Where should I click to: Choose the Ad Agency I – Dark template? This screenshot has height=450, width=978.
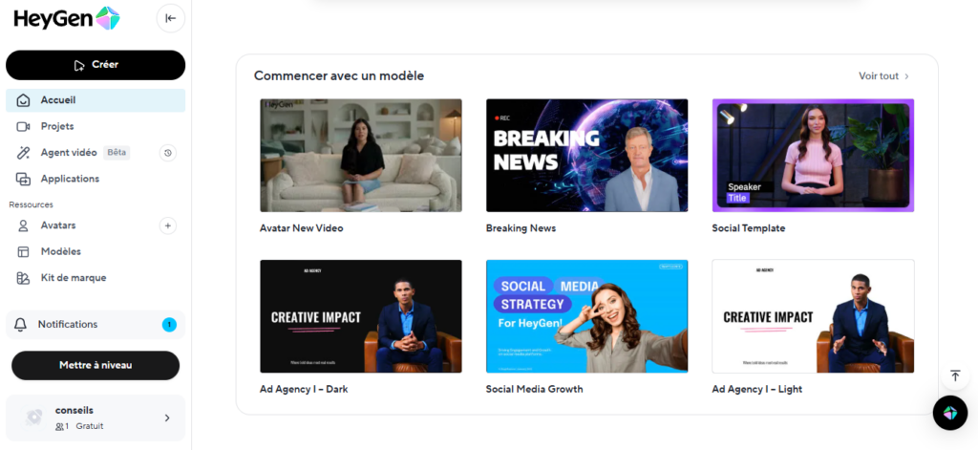click(360, 315)
